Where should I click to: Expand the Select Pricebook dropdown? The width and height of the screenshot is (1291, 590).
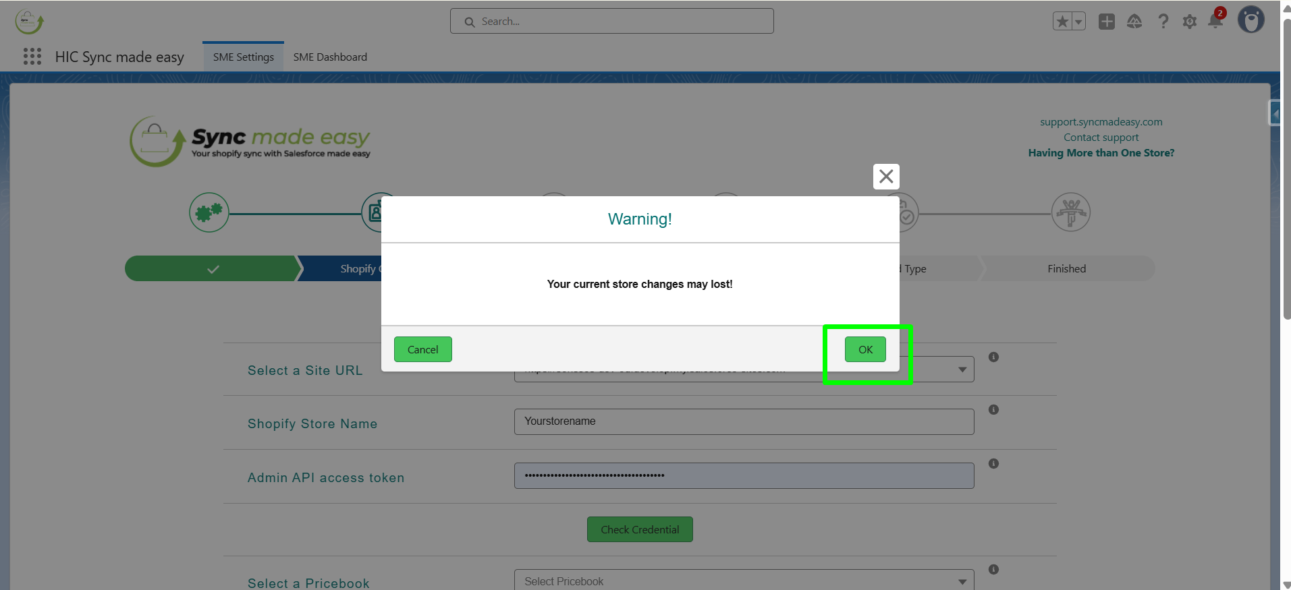744,581
